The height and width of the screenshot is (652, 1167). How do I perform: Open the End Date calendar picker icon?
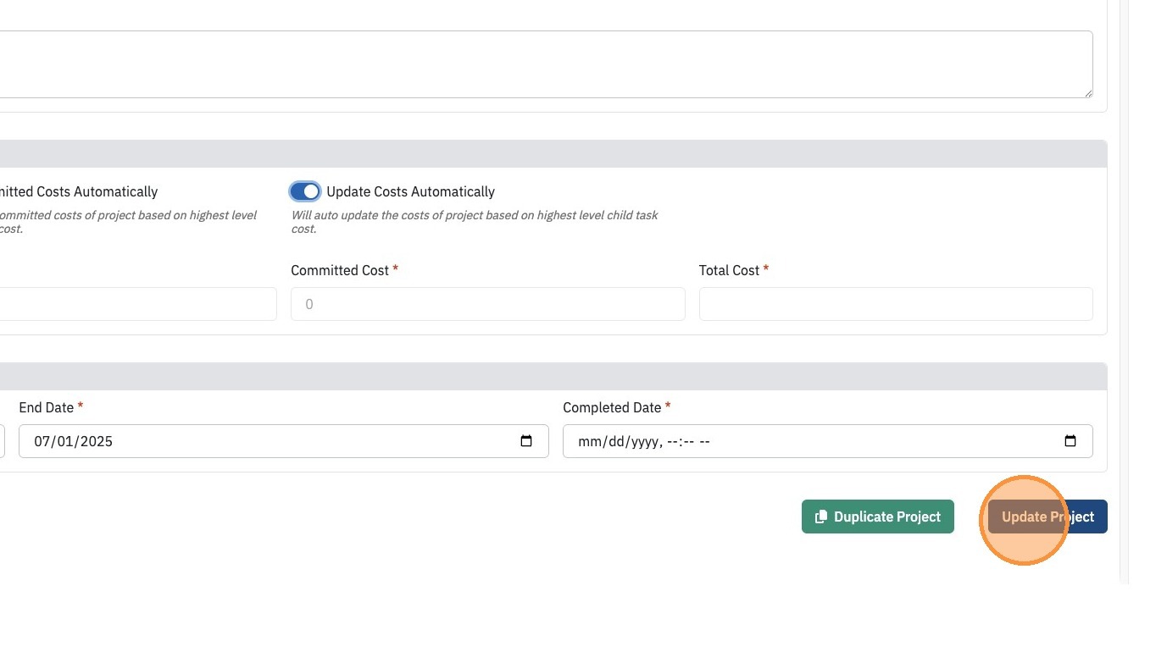[526, 441]
